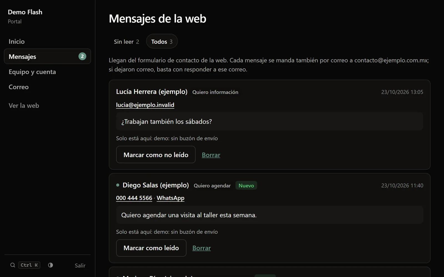The height and width of the screenshot is (277, 444).
Task: Click timestamp 23/10/2026 11:40
Action: pyautogui.click(x=402, y=186)
